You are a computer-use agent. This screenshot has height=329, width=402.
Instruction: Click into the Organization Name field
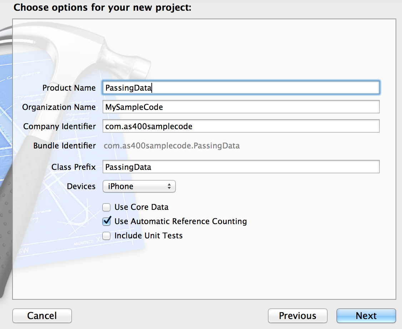[x=241, y=107]
